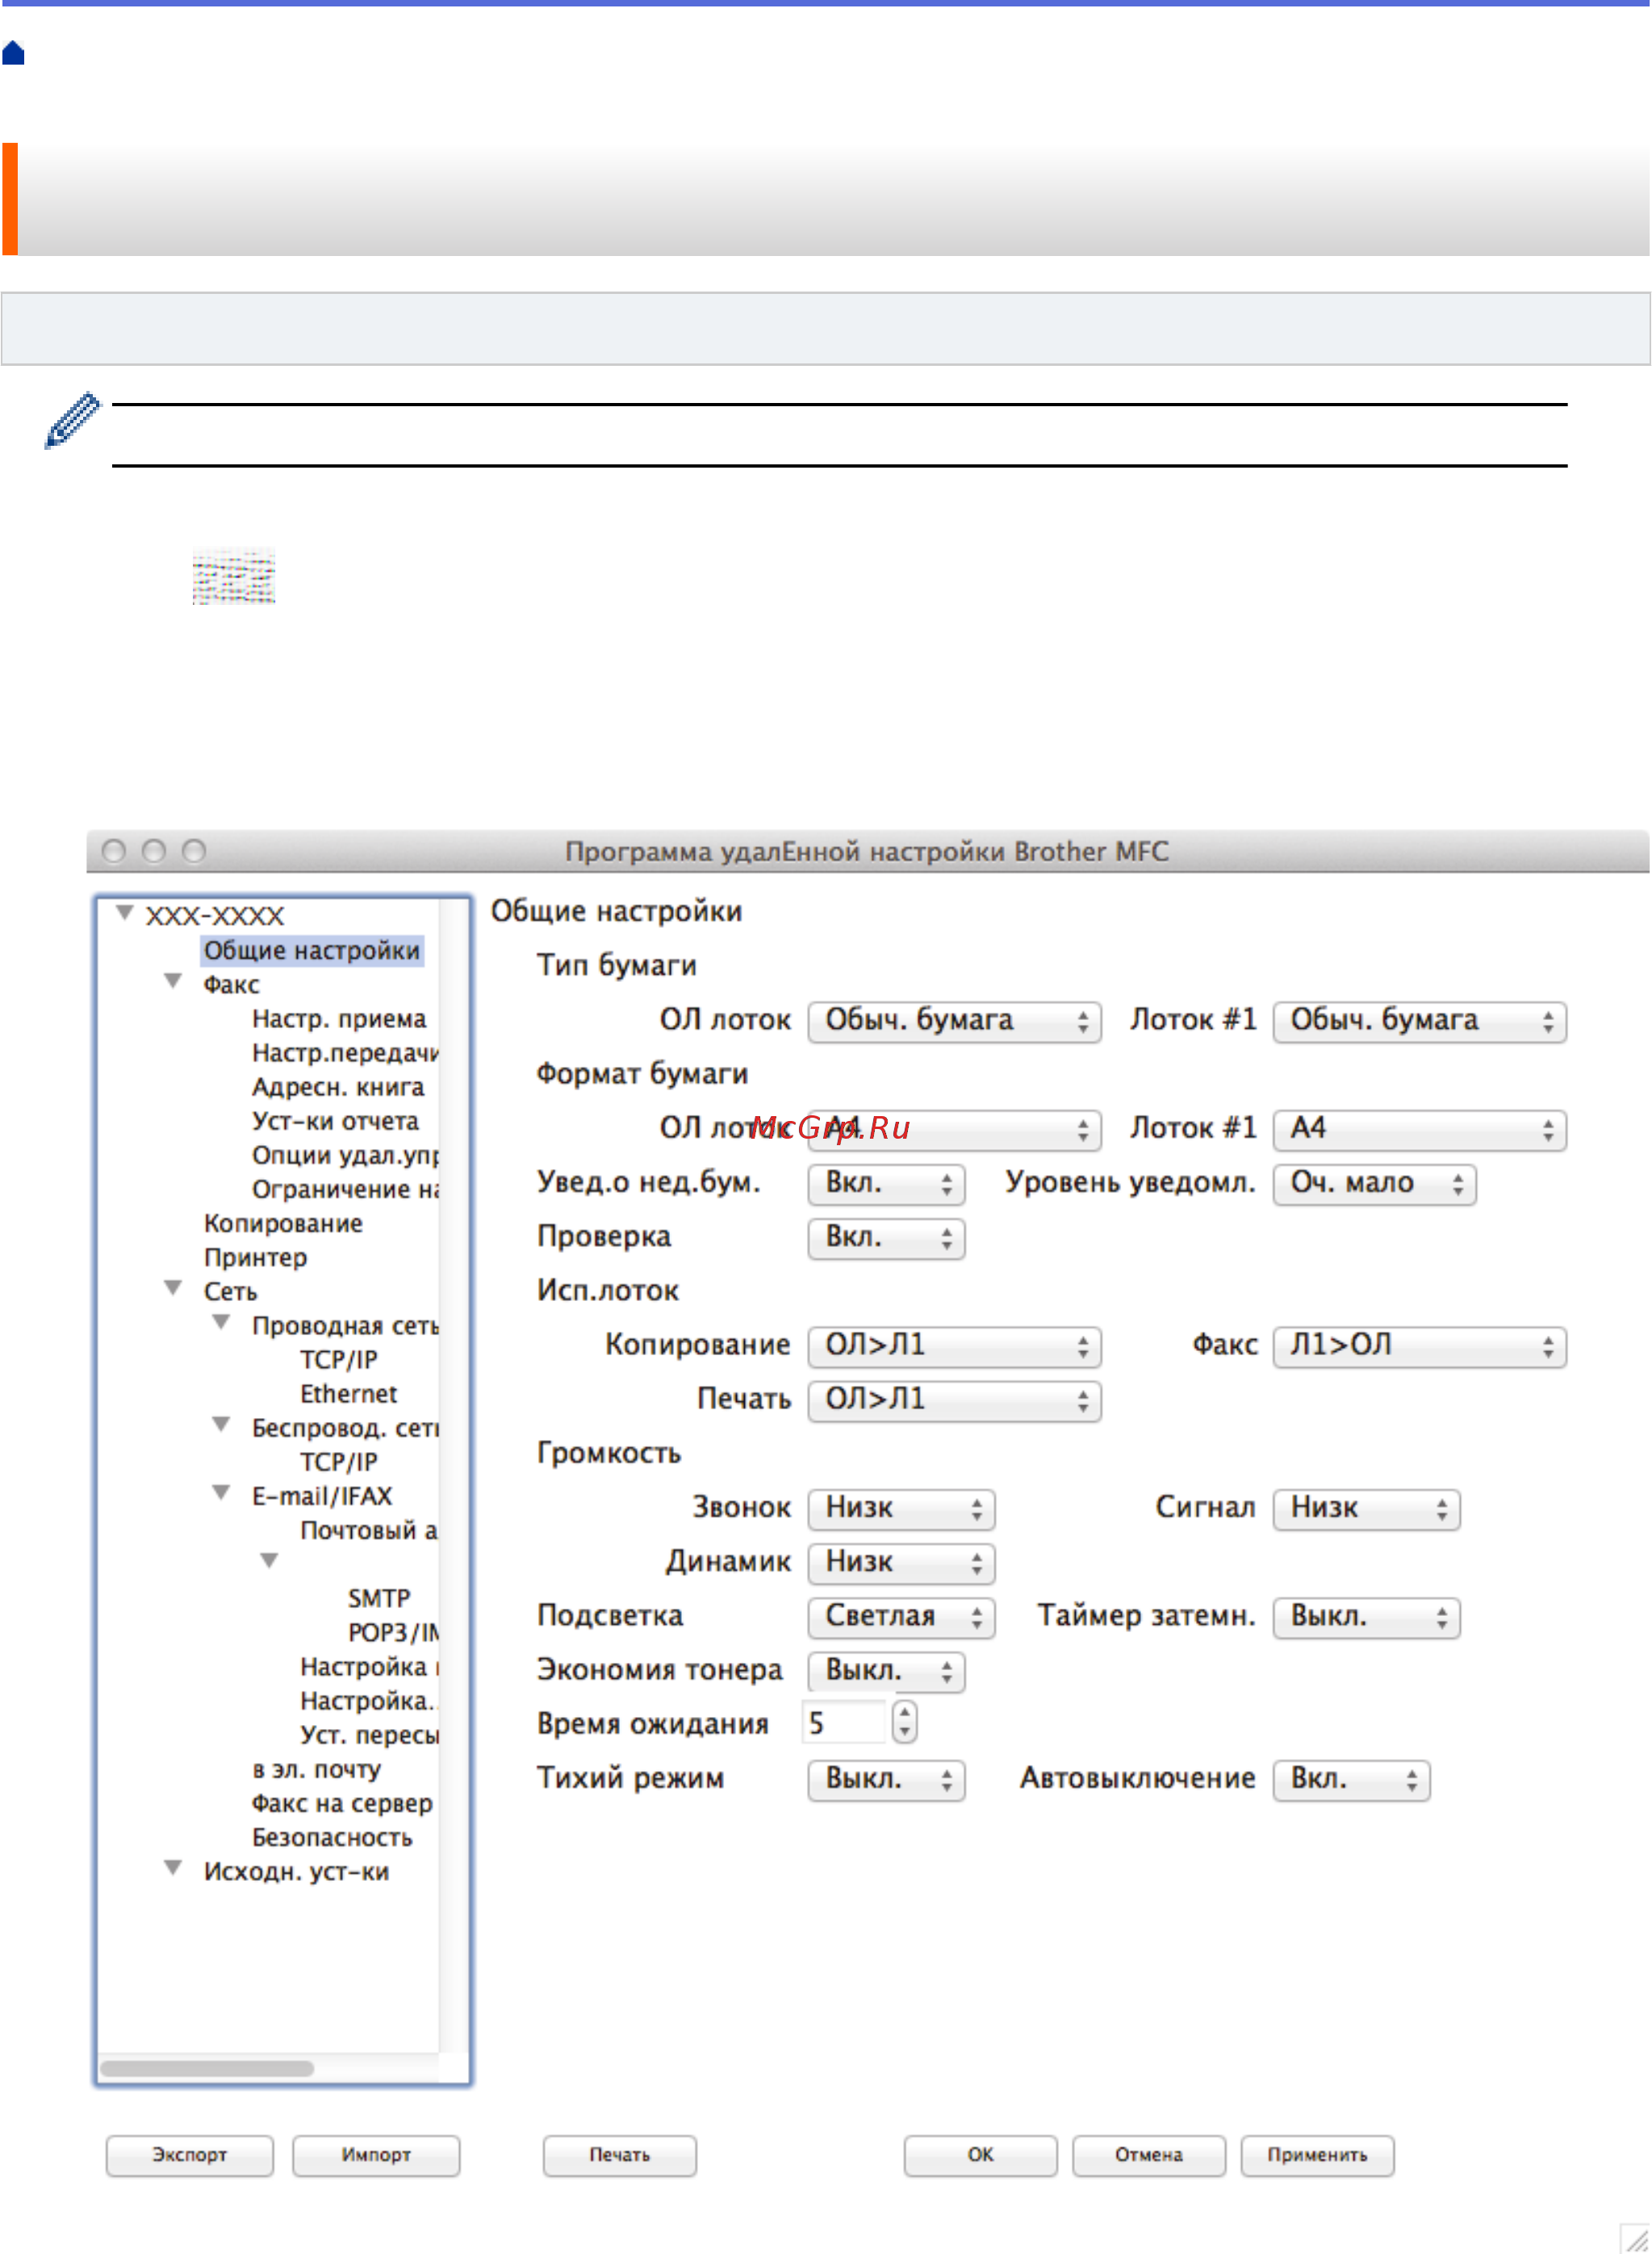Viewport: 1652px width, 2254px height.
Task: Open Настр. приема settings
Action: pos(339,1018)
